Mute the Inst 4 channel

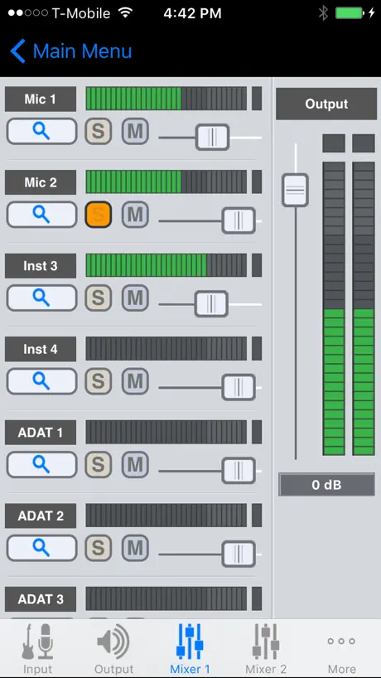[135, 381]
